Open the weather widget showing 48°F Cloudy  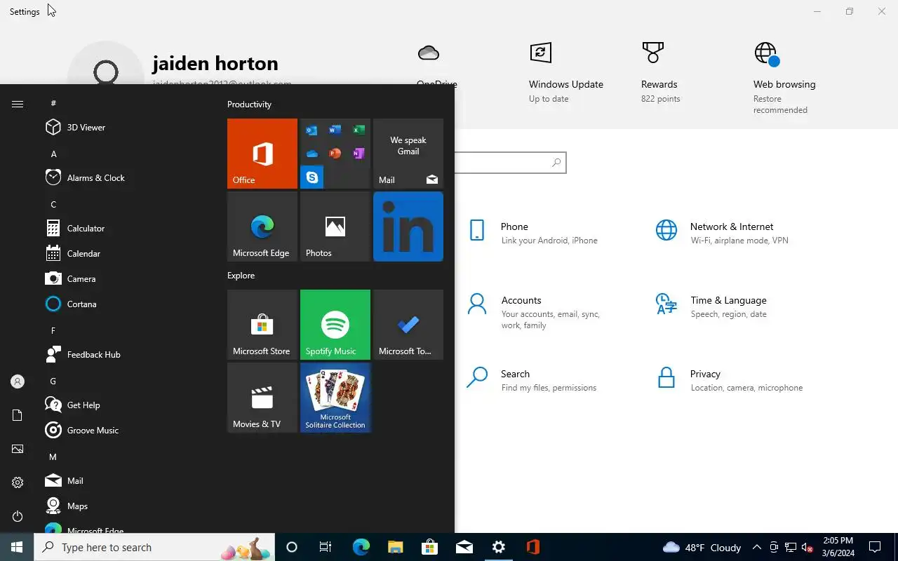[702, 547]
